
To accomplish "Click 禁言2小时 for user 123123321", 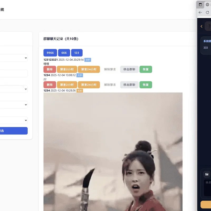I will (67, 69).
